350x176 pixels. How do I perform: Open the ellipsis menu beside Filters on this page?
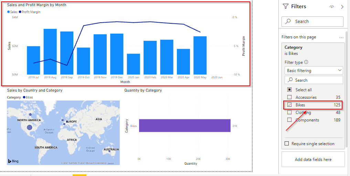(x=341, y=37)
